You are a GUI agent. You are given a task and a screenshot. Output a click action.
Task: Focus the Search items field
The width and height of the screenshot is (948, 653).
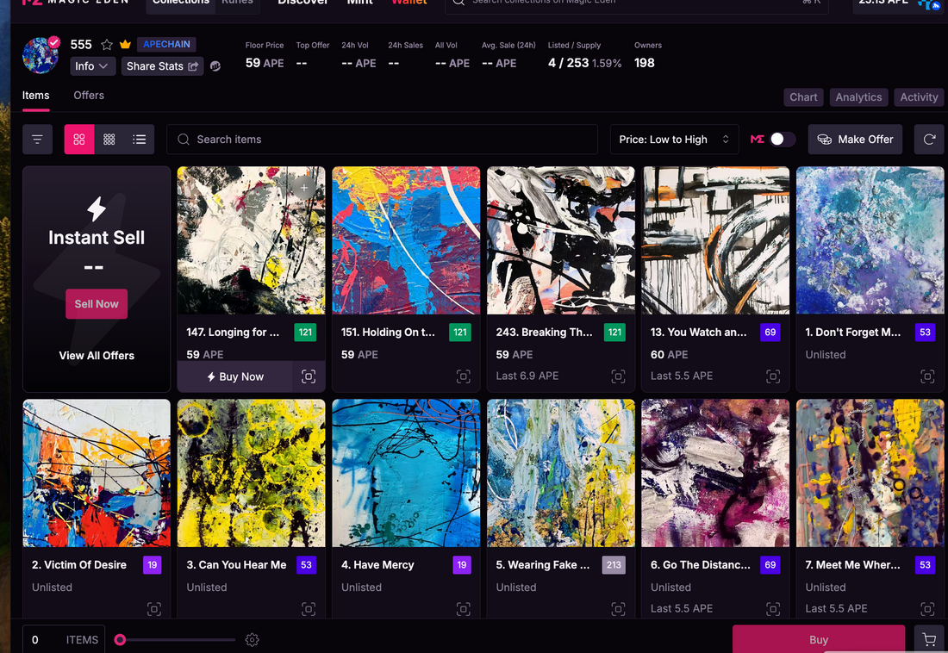tap(383, 140)
